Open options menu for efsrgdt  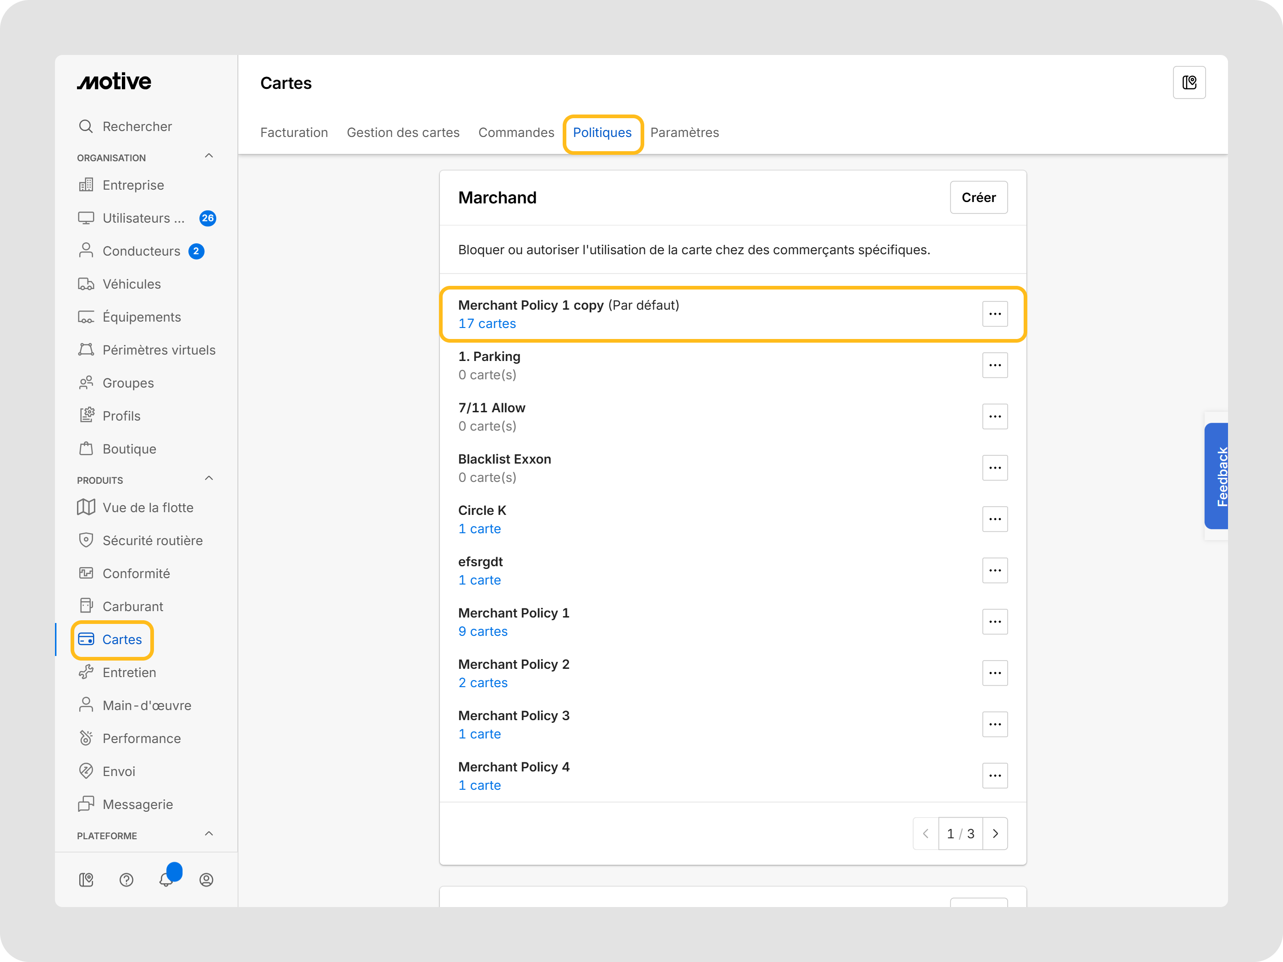pos(995,570)
